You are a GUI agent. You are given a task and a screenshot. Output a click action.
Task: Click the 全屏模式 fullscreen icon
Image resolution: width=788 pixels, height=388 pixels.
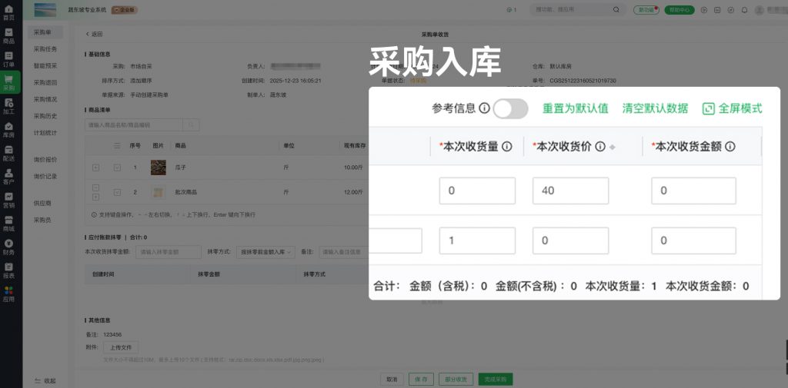[709, 108]
